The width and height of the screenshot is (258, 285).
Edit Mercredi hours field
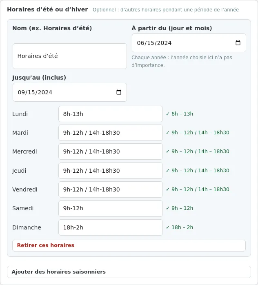coord(111,151)
